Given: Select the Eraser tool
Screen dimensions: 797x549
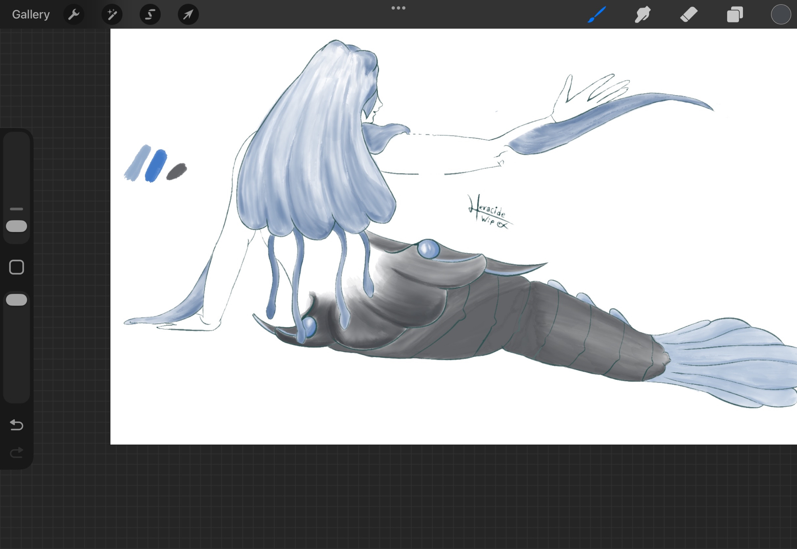Looking at the screenshot, I should pyautogui.click(x=689, y=15).
